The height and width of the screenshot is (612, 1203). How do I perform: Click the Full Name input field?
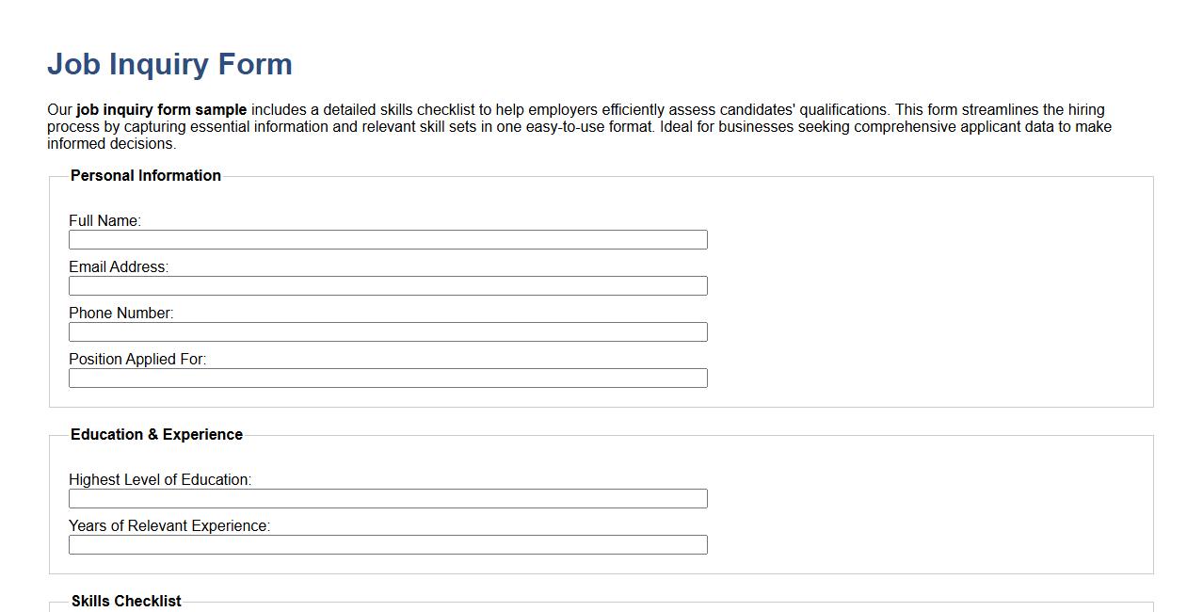(x=387, y=239)
